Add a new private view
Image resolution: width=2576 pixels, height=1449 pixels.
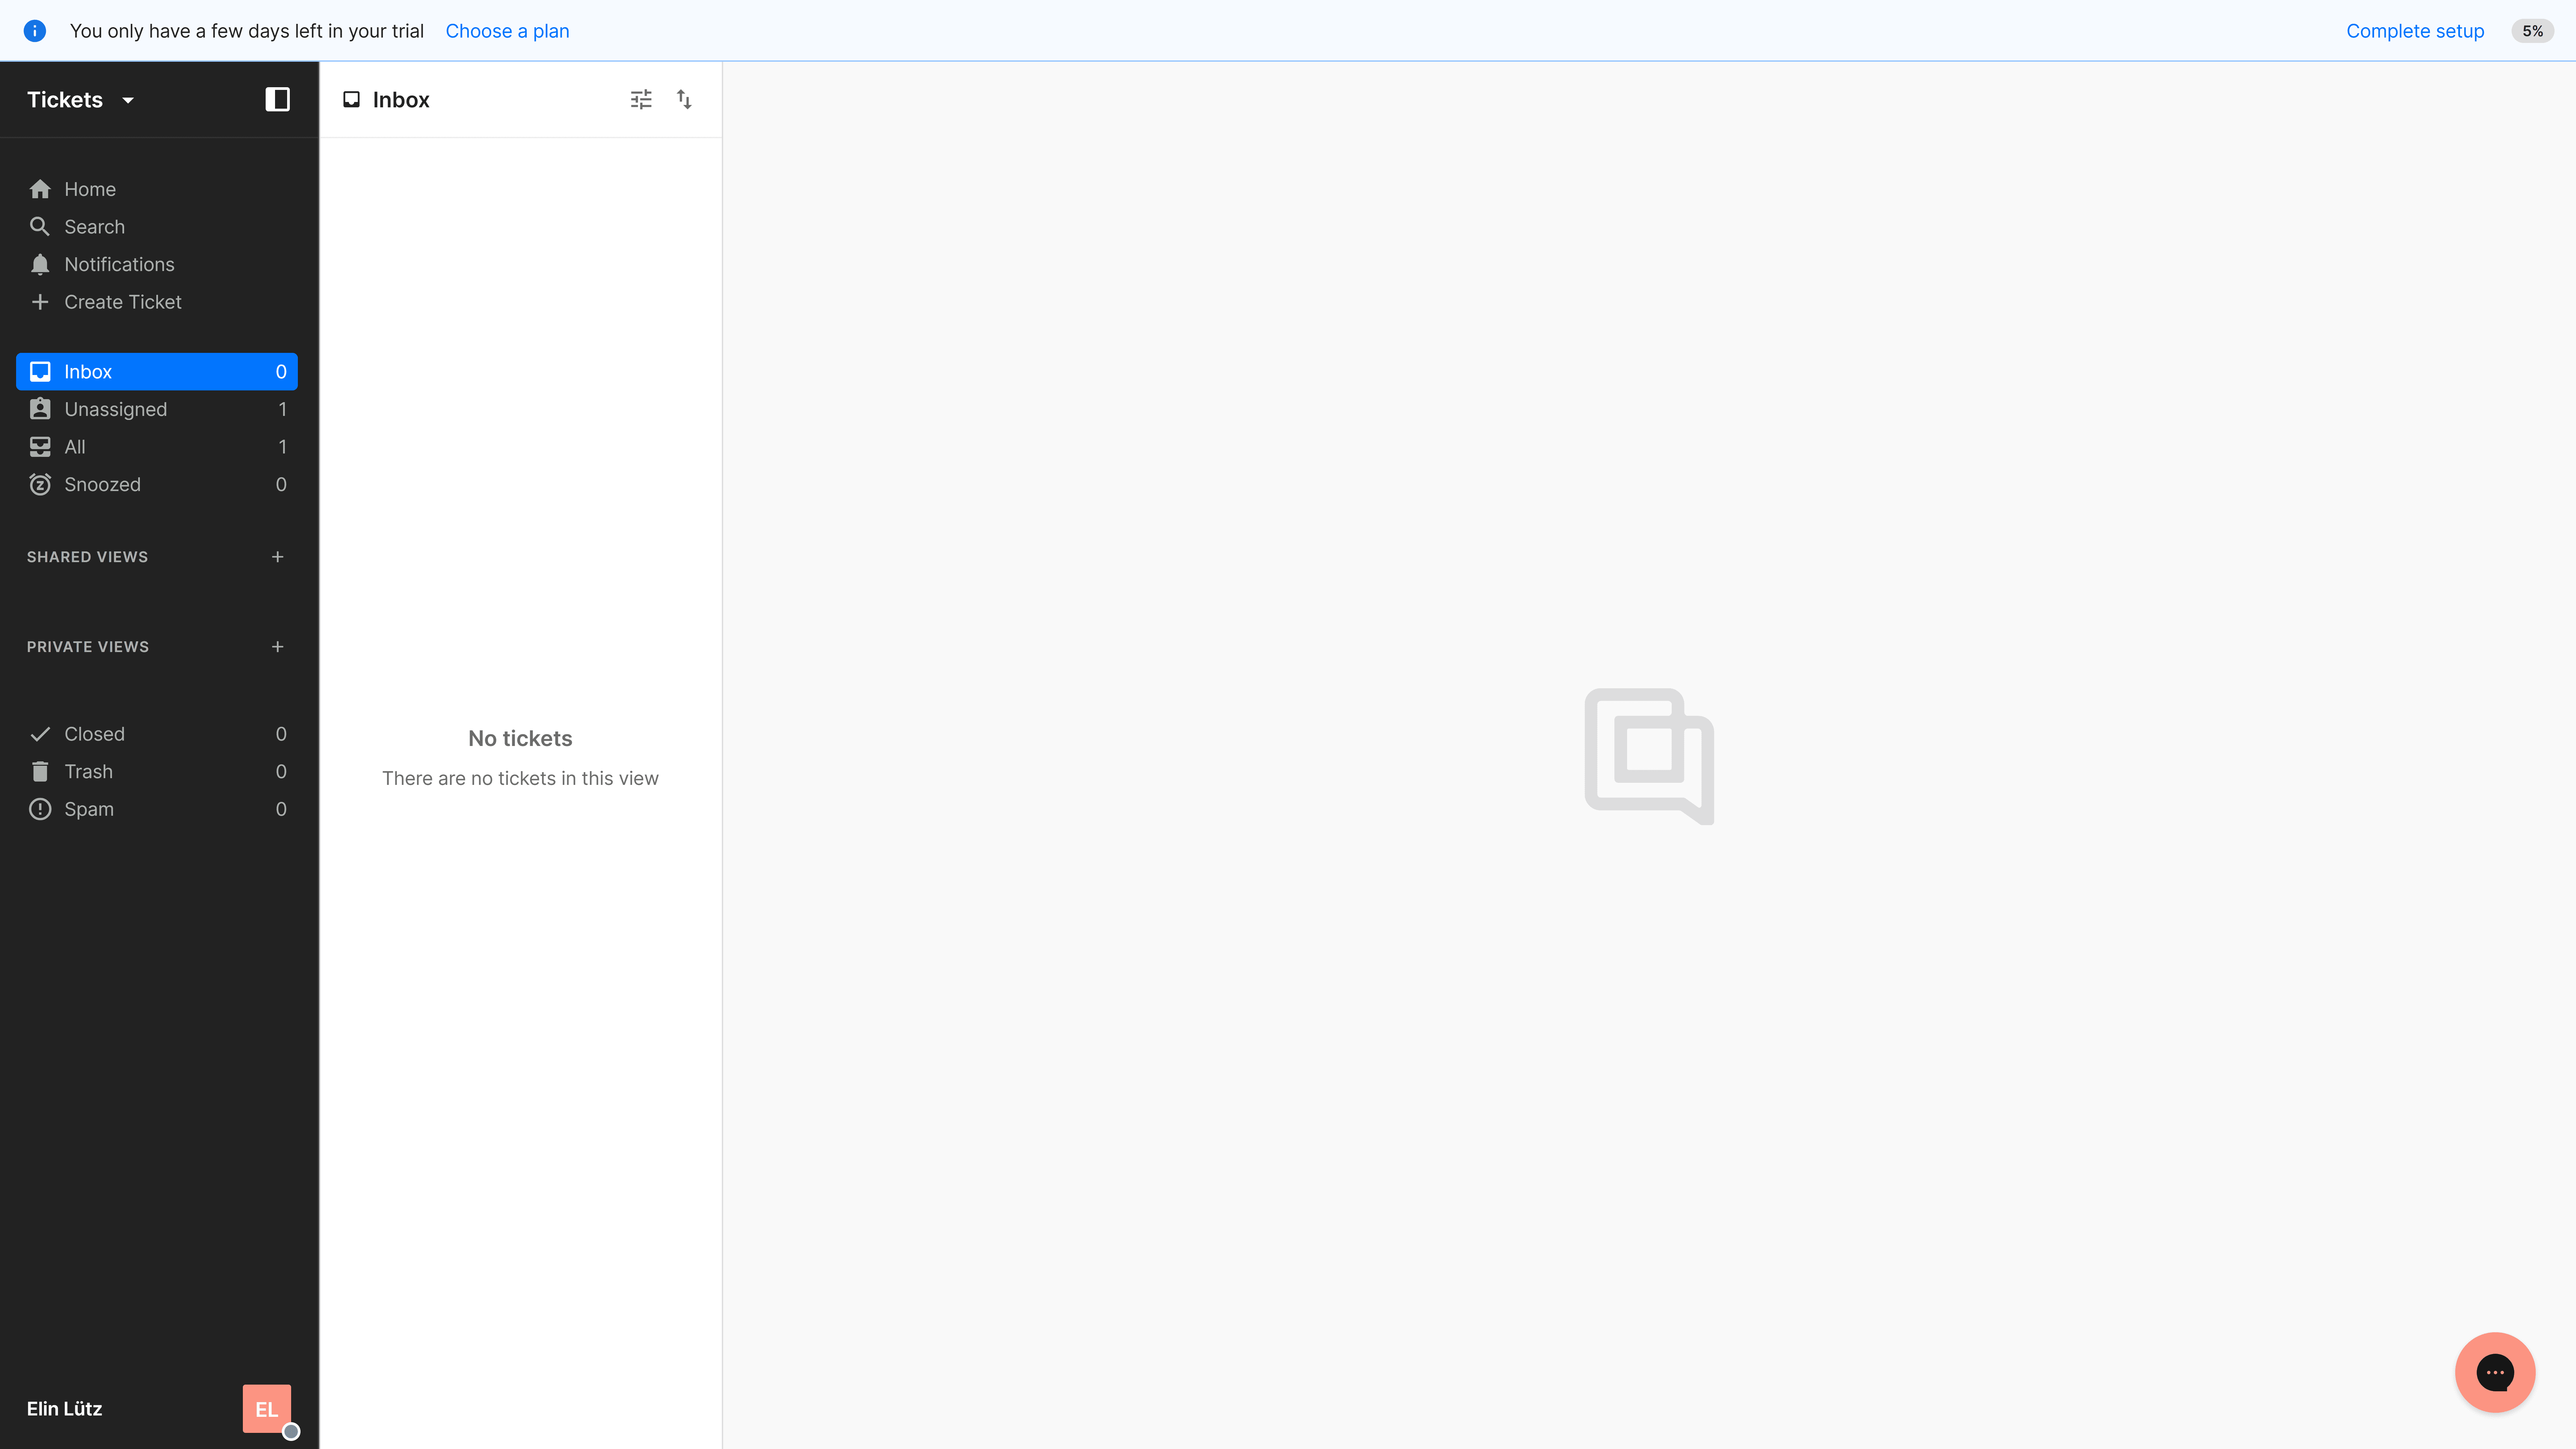pyautogui.click(x=278, y=647)
